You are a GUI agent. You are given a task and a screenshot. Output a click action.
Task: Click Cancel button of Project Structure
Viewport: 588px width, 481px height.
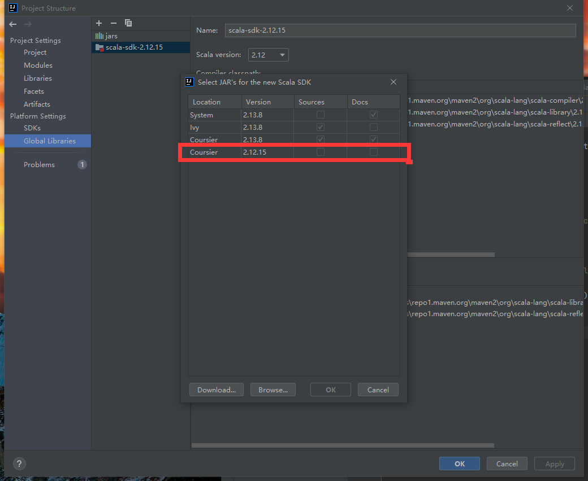coord(507,463)
